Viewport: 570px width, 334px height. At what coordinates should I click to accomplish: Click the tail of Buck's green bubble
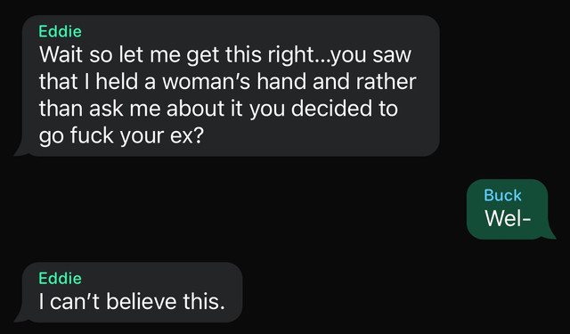tap(549, 233)
